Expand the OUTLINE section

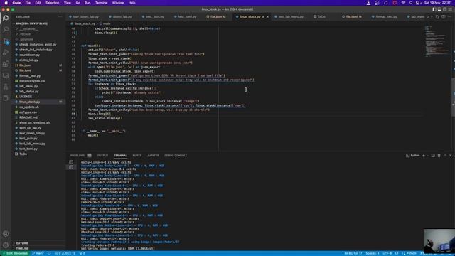coord(22,243)
